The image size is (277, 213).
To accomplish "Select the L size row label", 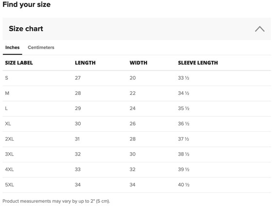I will 6,108.
